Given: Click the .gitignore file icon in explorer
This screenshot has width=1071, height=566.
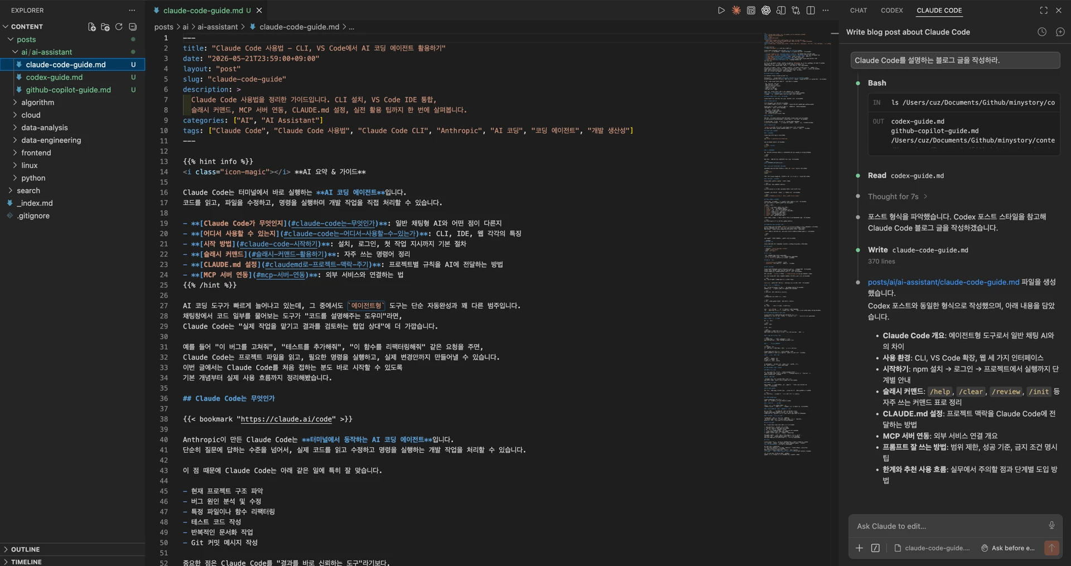Looking at the screenshot, I should click(x=9, y=216).
